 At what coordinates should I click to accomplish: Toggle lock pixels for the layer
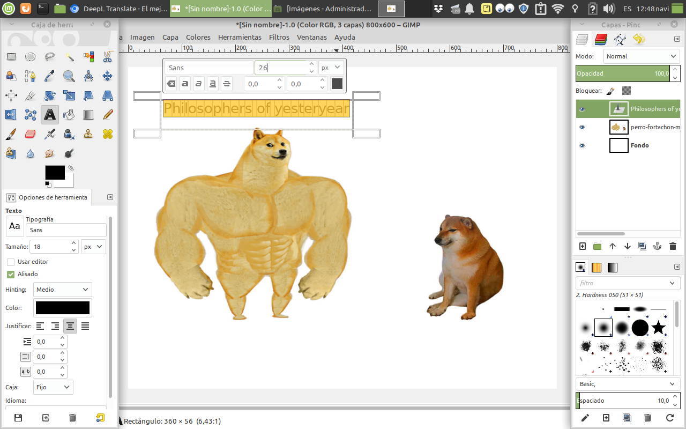610,91
